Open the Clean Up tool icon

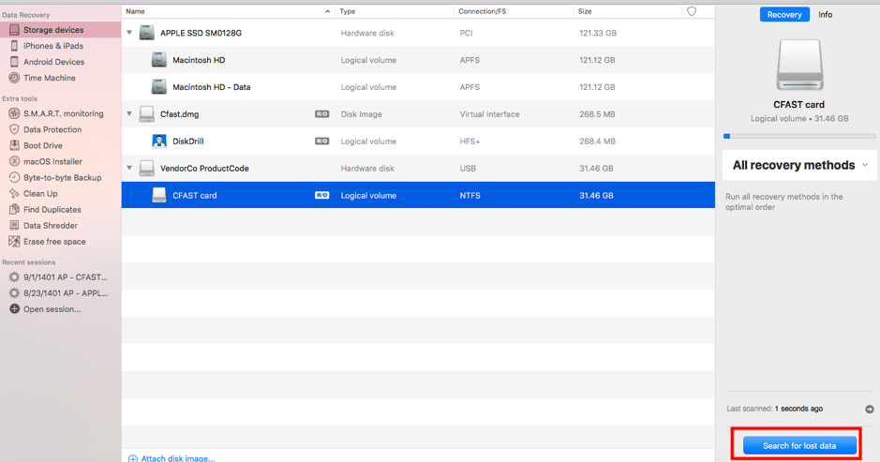point(14,193)
